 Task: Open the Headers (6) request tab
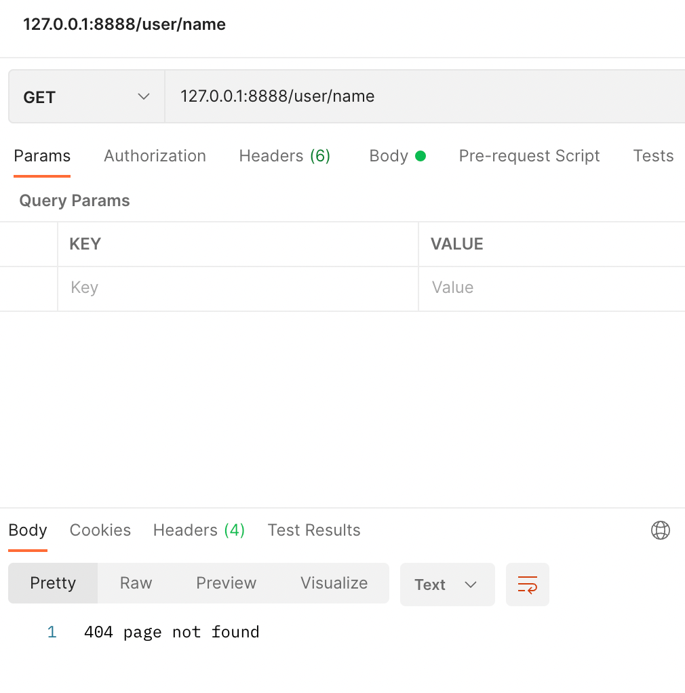point(284,156)
